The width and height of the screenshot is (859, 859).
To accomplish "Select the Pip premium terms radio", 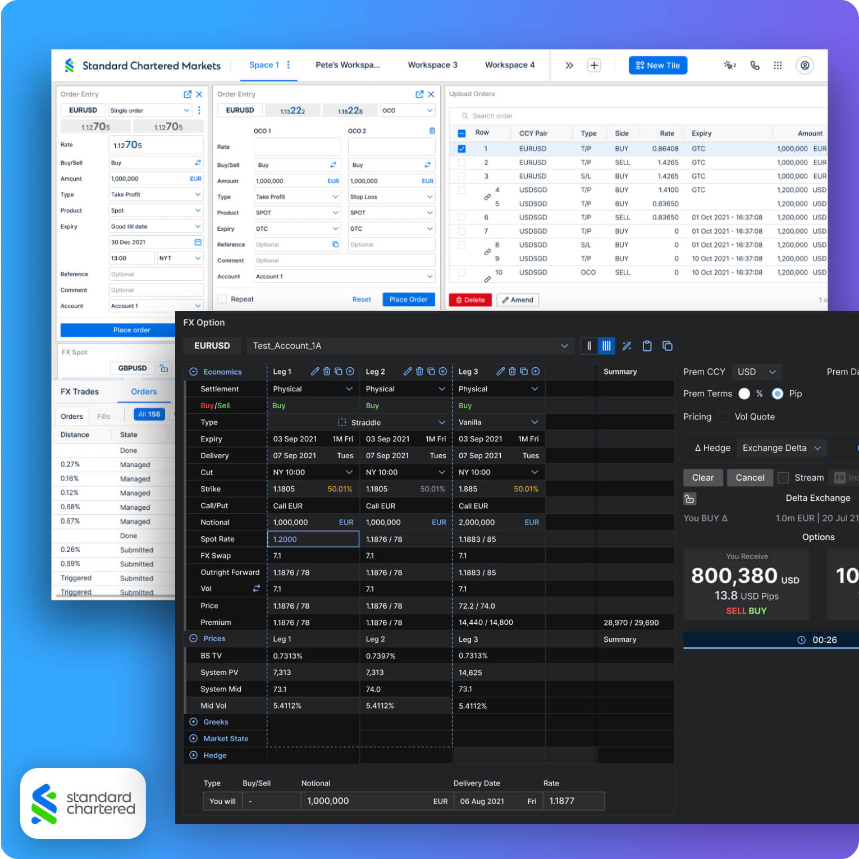I will [778, 394].
